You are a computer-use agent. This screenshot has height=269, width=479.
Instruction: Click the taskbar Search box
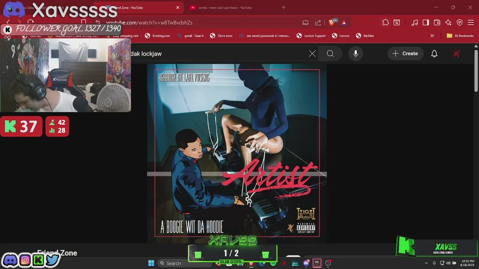pyautogui.click(x=184, y=263)
